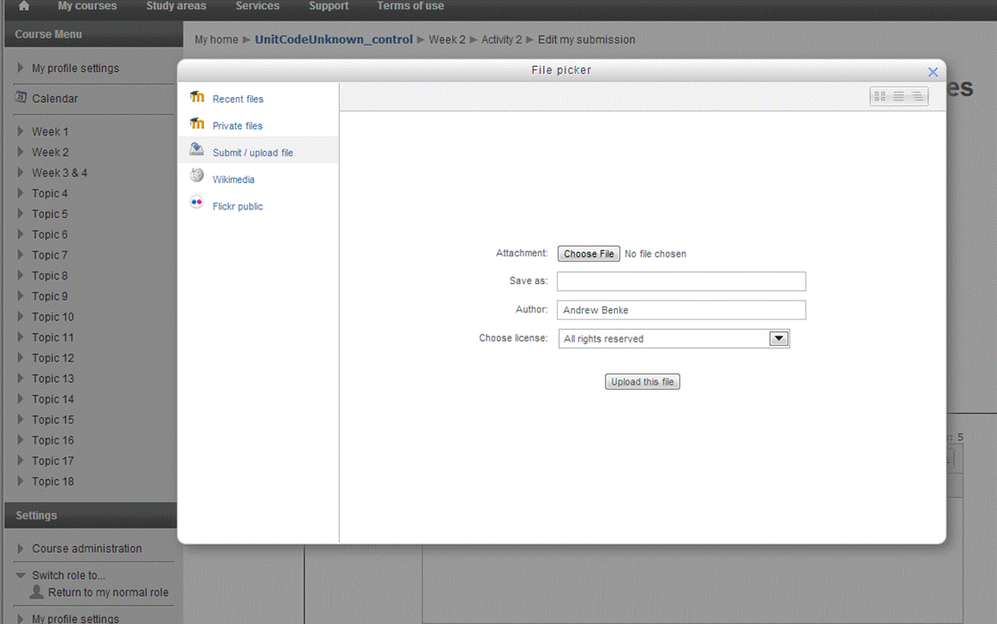997x624 pixels.
Task: Click My home breadcrumb
Action: (x=216, y=39)
